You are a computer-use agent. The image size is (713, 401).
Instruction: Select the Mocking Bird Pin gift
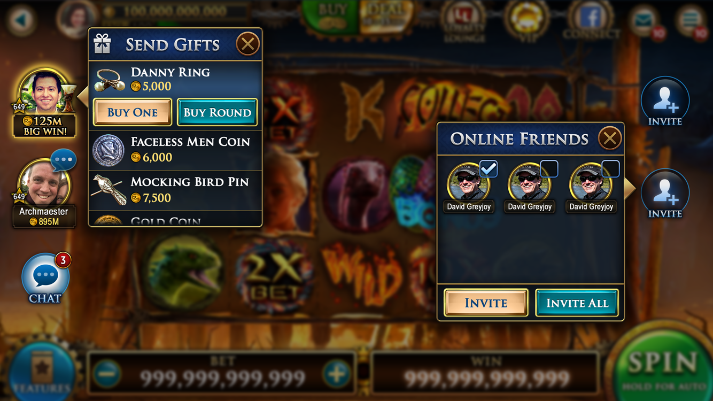pos(175,190)
